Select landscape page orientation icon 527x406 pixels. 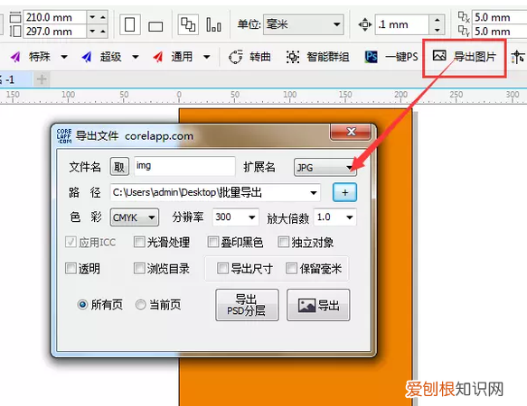pyautogui.click(x=155, y=26)
